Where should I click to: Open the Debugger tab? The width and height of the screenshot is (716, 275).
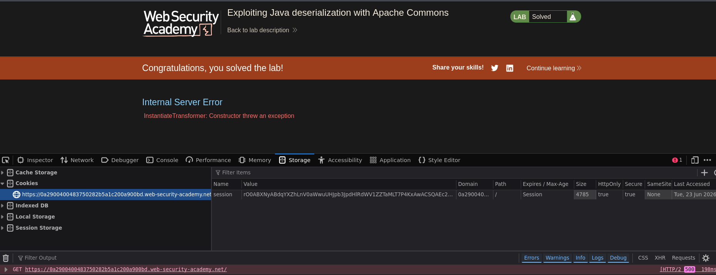(x=120, y=160)
